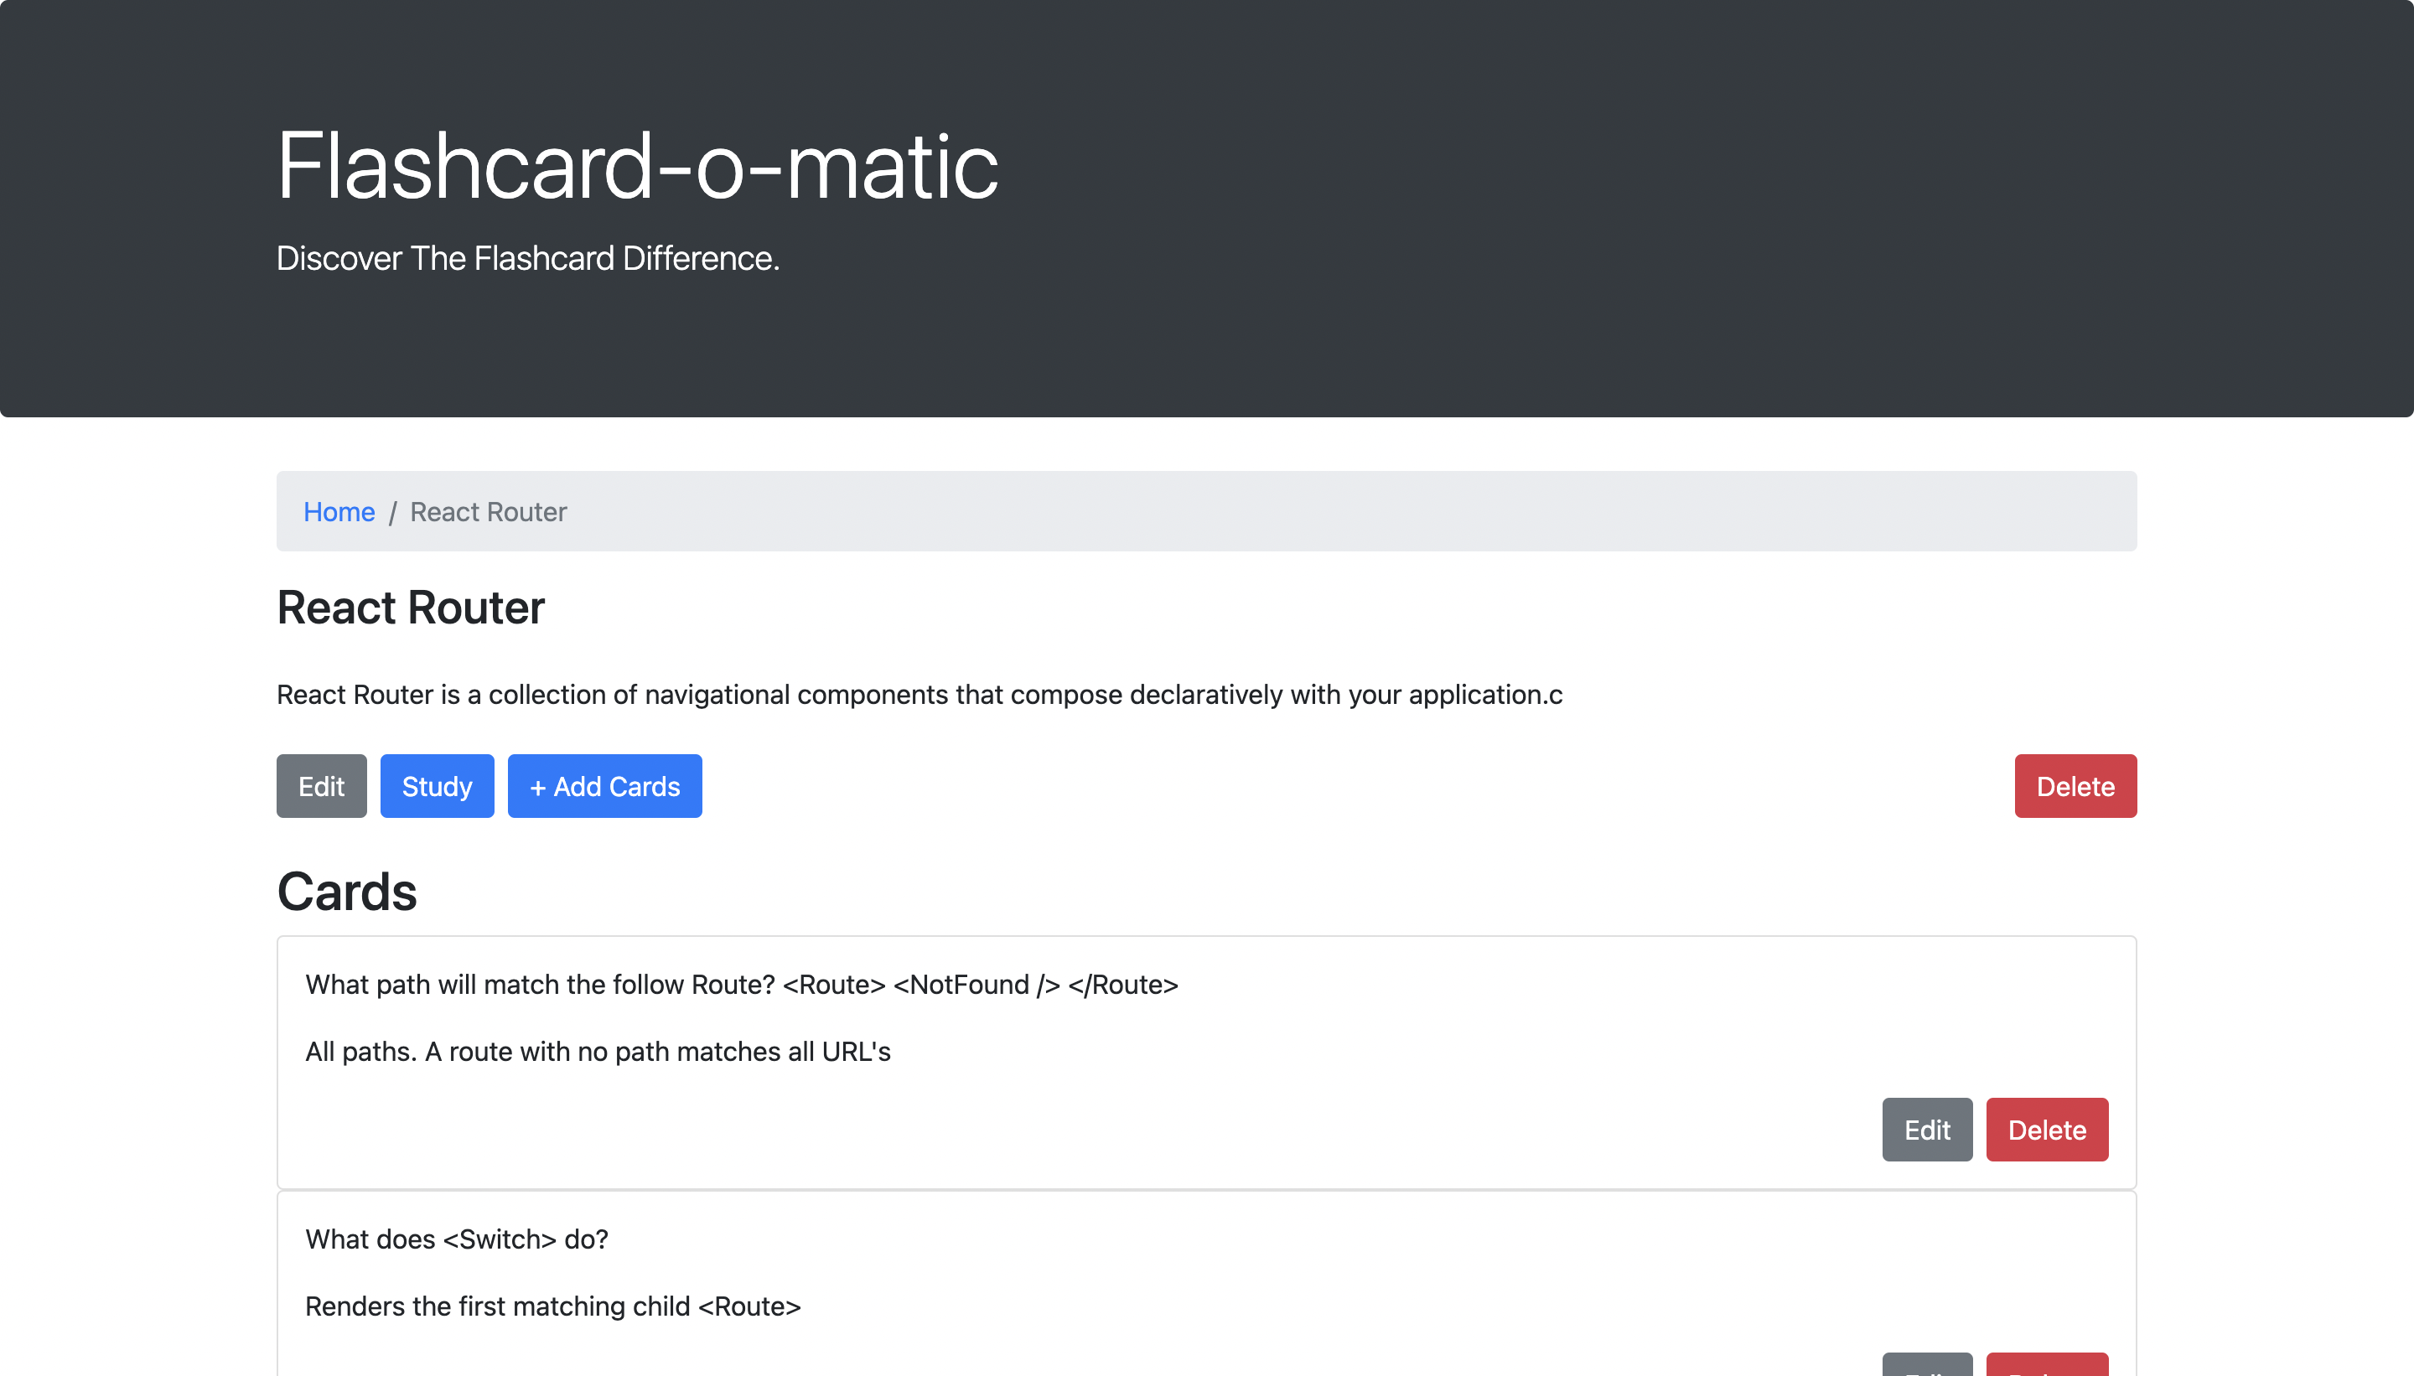Edit the Switch card
This screenshot has height=1376, width=2414.
(1926, 1368)
